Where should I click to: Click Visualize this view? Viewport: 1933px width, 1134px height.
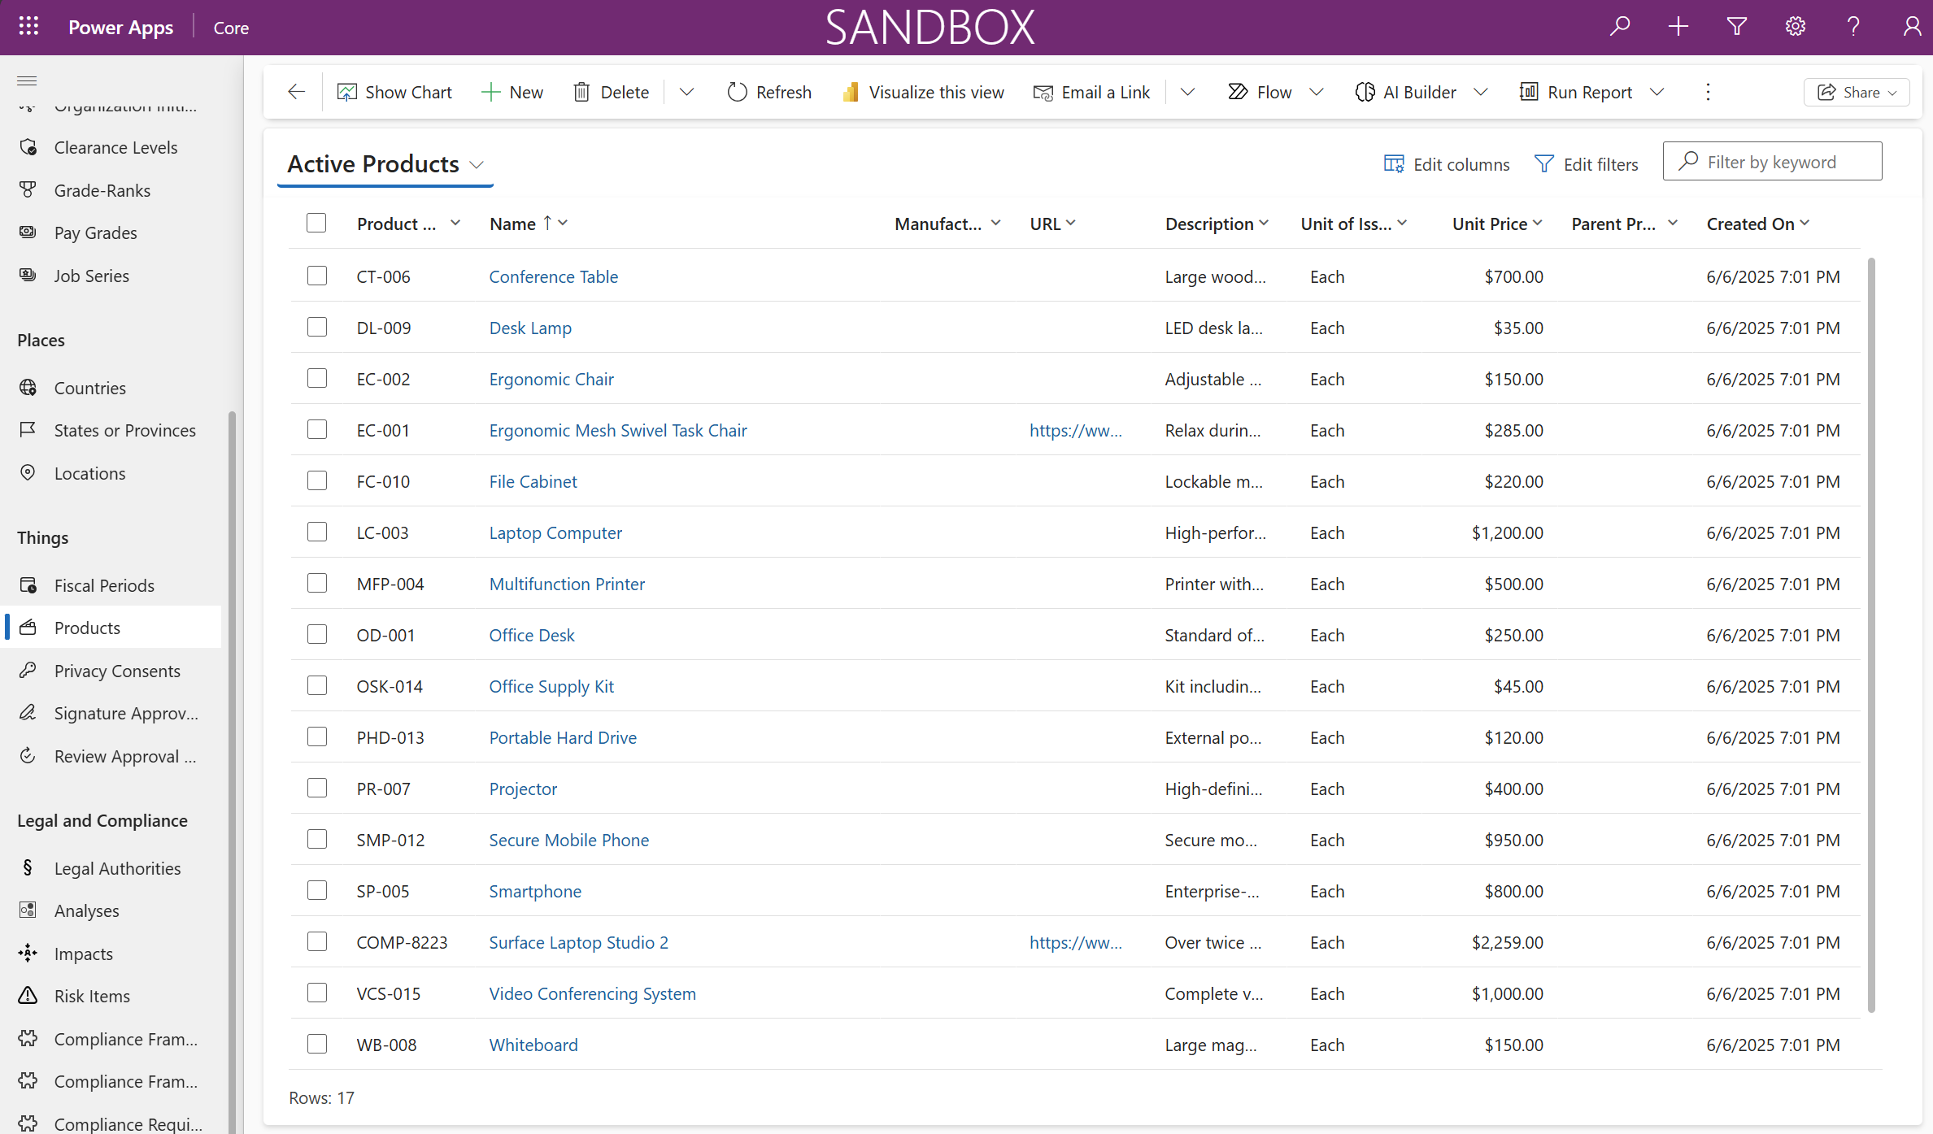coord(924,92)
